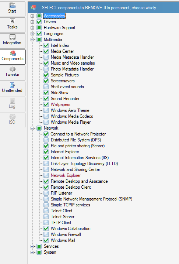Uncheck the Media Center checkbox
Screen dimensions: 179x264
[x=46, y=51]
